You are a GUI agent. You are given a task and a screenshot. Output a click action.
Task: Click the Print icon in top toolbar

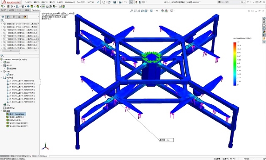click(x=120, y=2)
